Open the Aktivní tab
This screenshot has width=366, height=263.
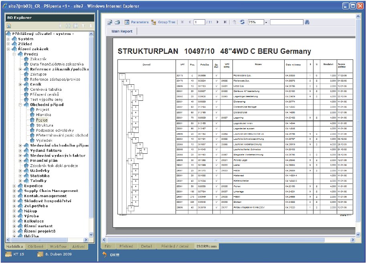79,247
